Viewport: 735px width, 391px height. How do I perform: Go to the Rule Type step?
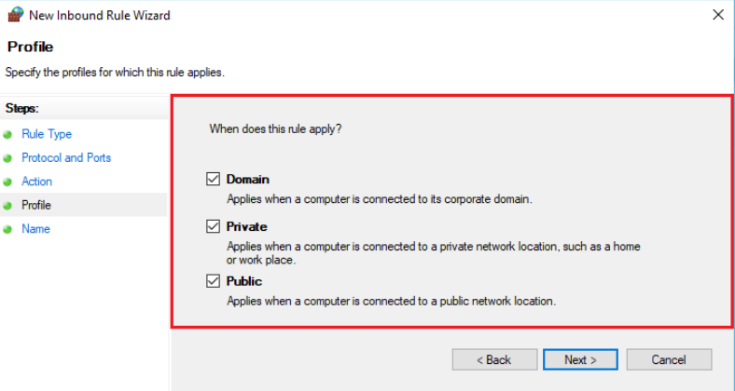[x=47, y=134]
